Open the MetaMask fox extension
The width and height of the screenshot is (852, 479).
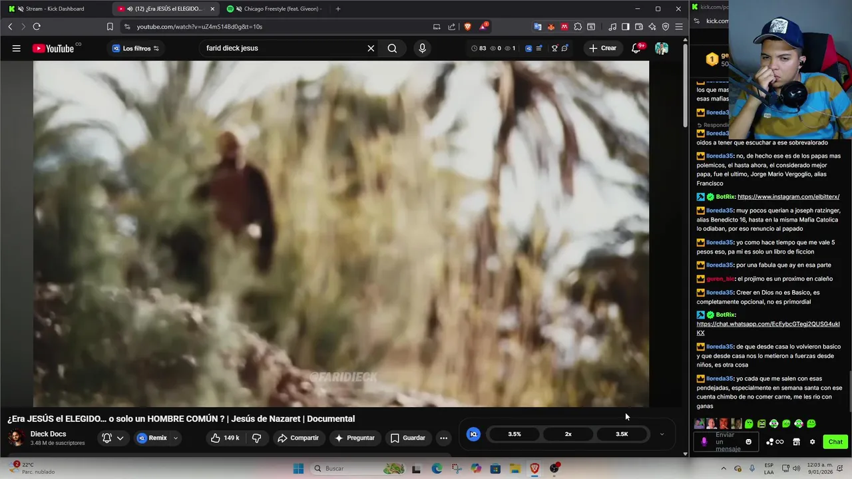point(551,27)
